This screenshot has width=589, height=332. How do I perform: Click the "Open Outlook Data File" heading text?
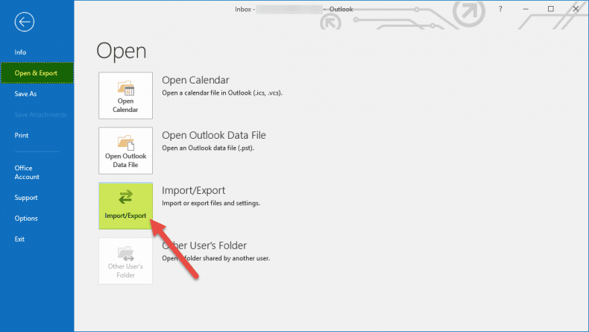point(213,135)
